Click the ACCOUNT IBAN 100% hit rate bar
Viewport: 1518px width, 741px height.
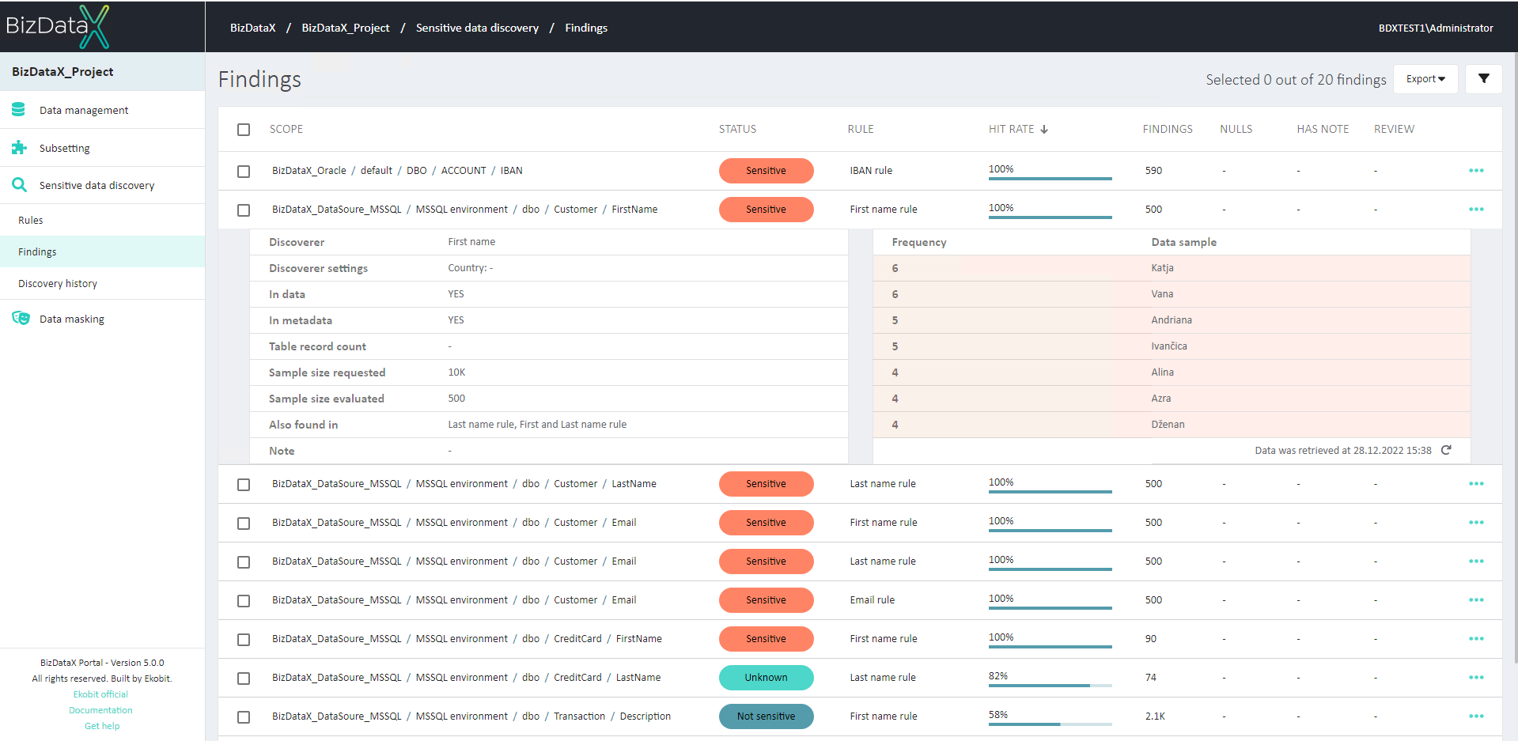point(1050,178)
